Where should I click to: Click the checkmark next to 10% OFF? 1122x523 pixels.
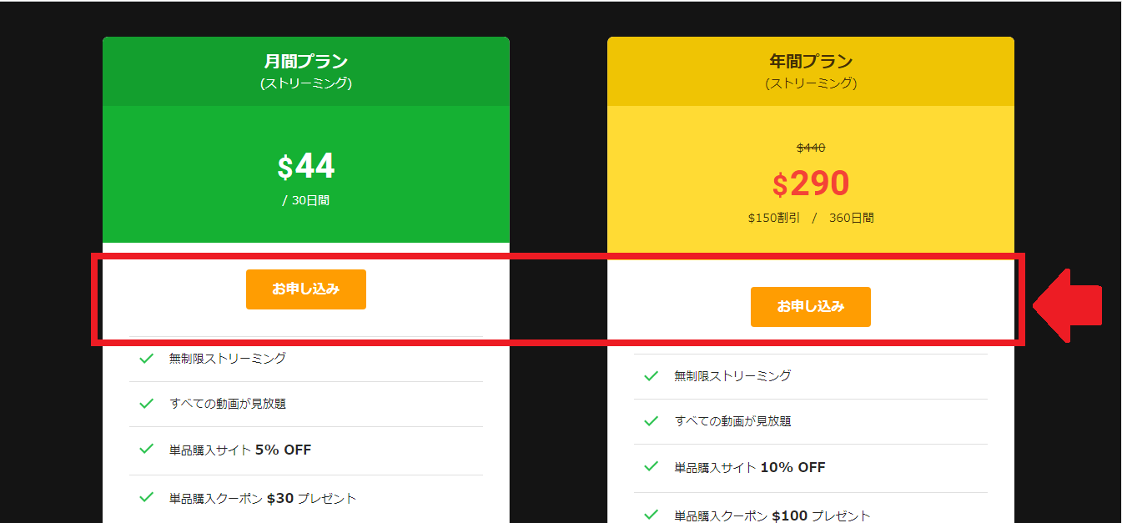point(652,467)
